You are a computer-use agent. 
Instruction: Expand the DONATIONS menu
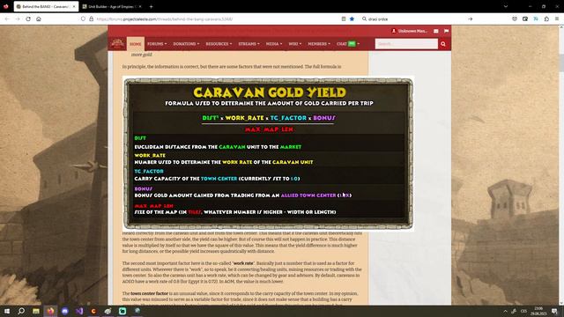pos(186,44)
